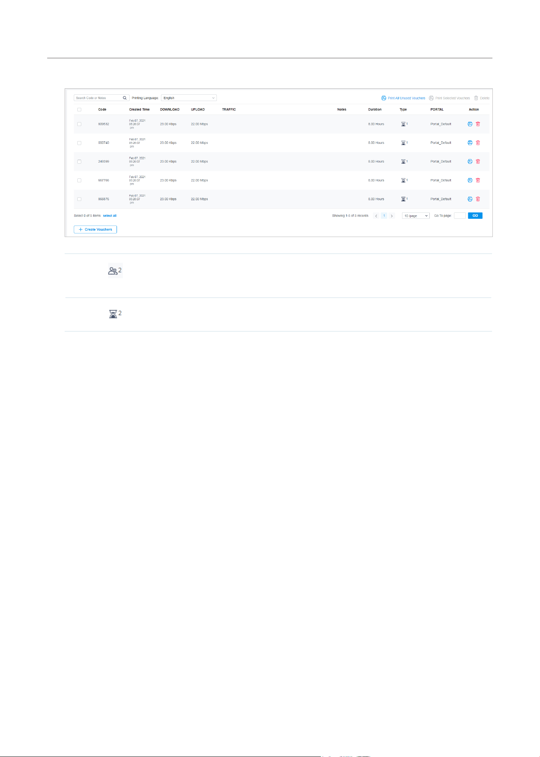The image size is (540, 757).
Task: Click voucher code 550740
Action: 103,143
